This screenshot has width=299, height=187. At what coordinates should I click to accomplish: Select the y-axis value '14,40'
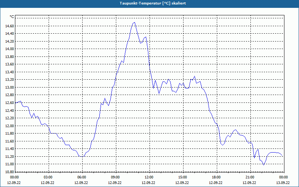[10, 34]
